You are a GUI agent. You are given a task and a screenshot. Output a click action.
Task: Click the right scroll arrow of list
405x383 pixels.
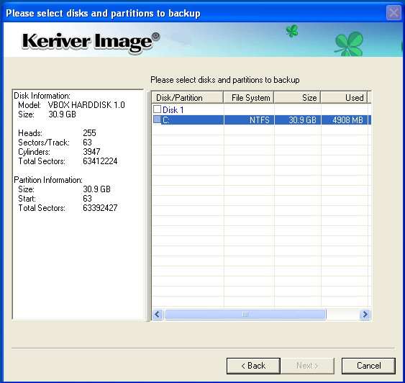tap(365, 315)
